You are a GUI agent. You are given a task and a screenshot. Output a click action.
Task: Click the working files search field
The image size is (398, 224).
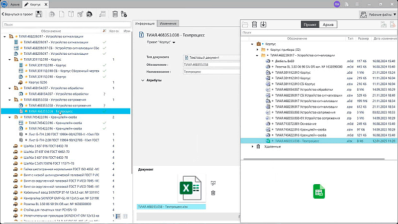(x=319, y=32)
